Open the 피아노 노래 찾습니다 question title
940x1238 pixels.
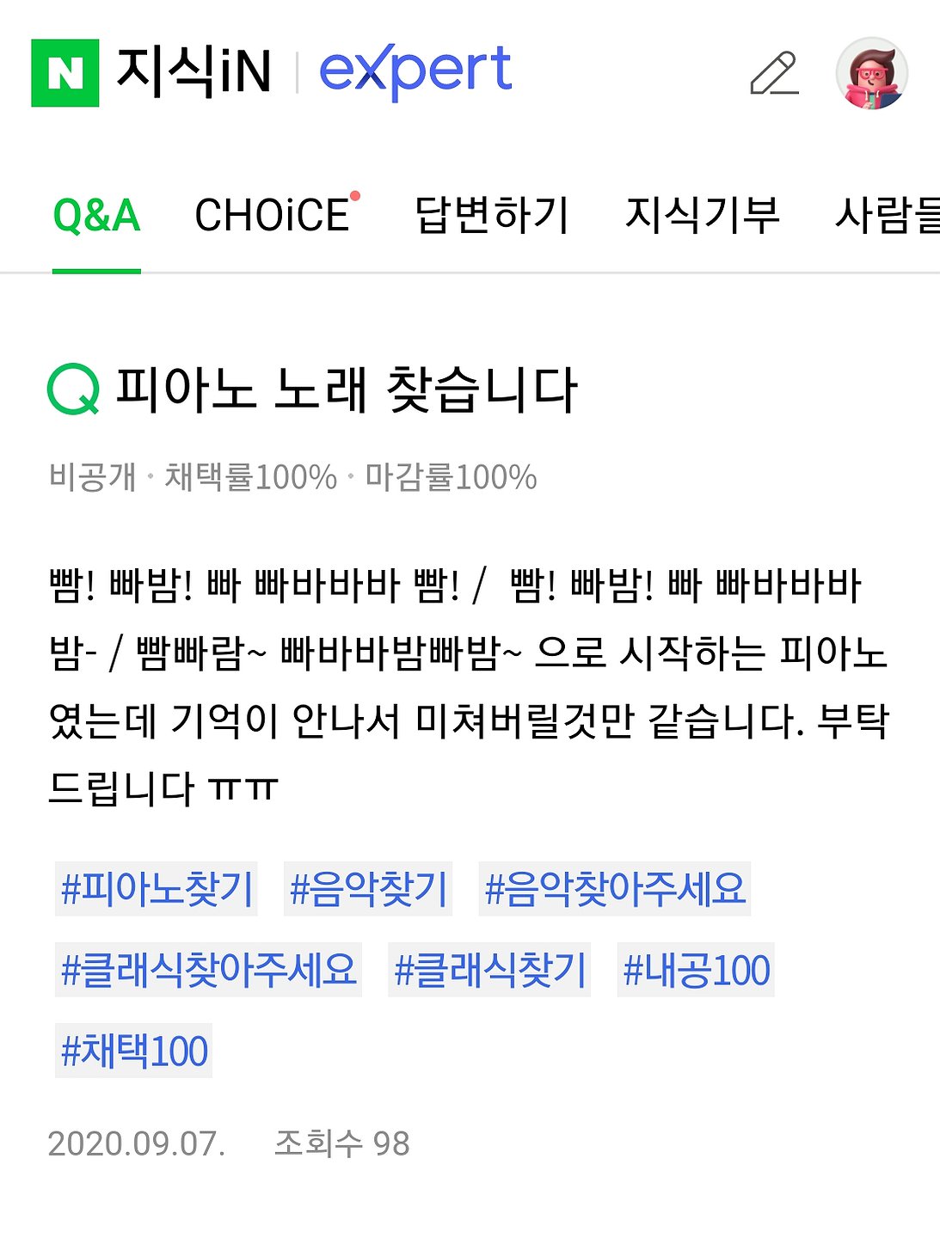(346, 389)
